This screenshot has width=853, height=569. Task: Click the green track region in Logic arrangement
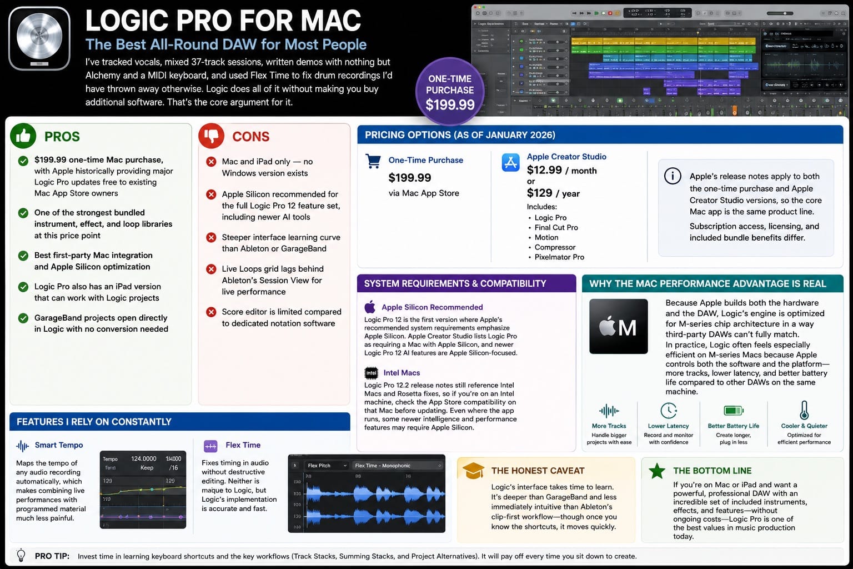tap(663, 49)
